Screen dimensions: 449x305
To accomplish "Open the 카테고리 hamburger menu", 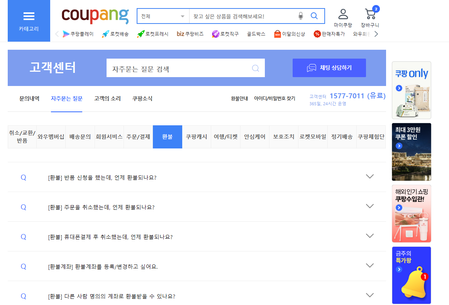I will pos(29,20).
